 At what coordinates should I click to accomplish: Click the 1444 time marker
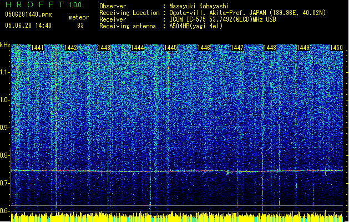tap(138, 48)
